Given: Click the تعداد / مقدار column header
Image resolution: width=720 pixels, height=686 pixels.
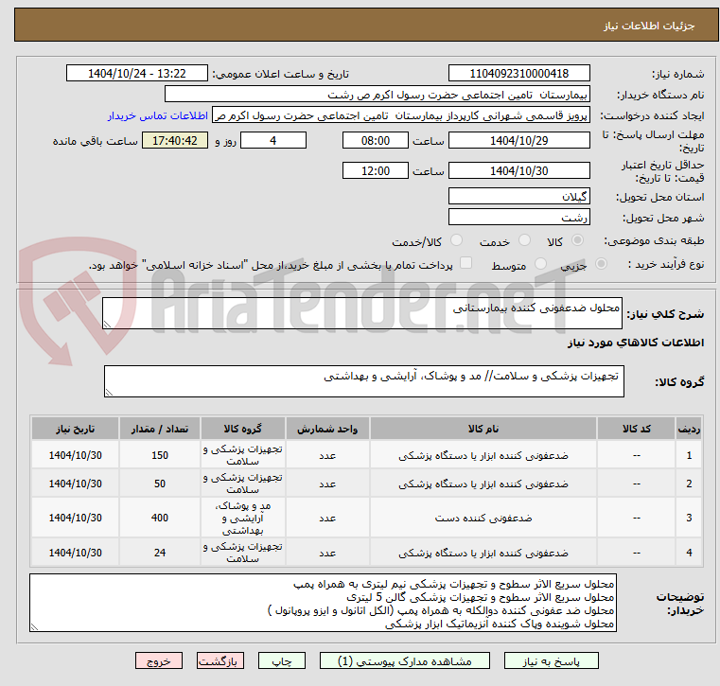Looking at the screenshot, I should [x=159, y=429].
